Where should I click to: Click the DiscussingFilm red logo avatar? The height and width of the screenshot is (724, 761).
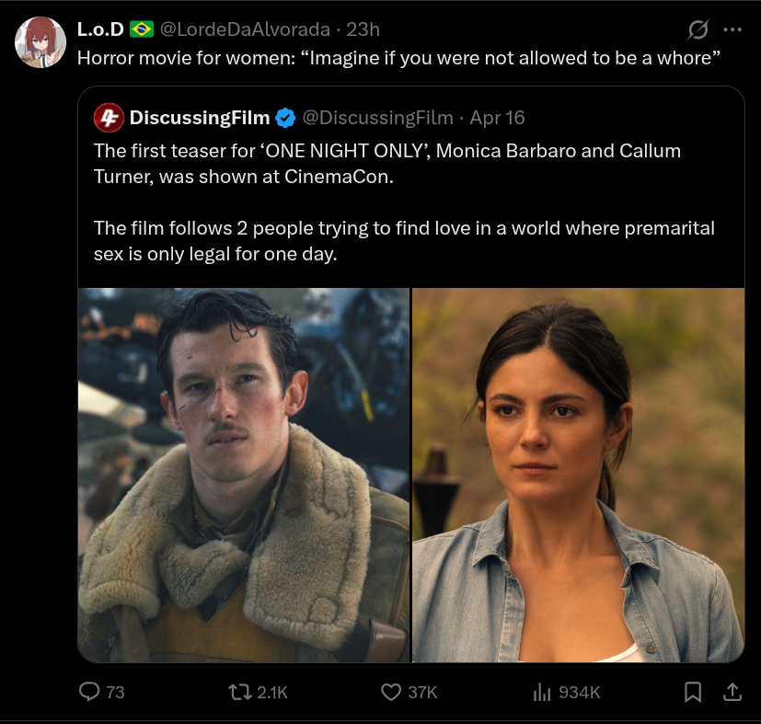[x=109, y=118]
